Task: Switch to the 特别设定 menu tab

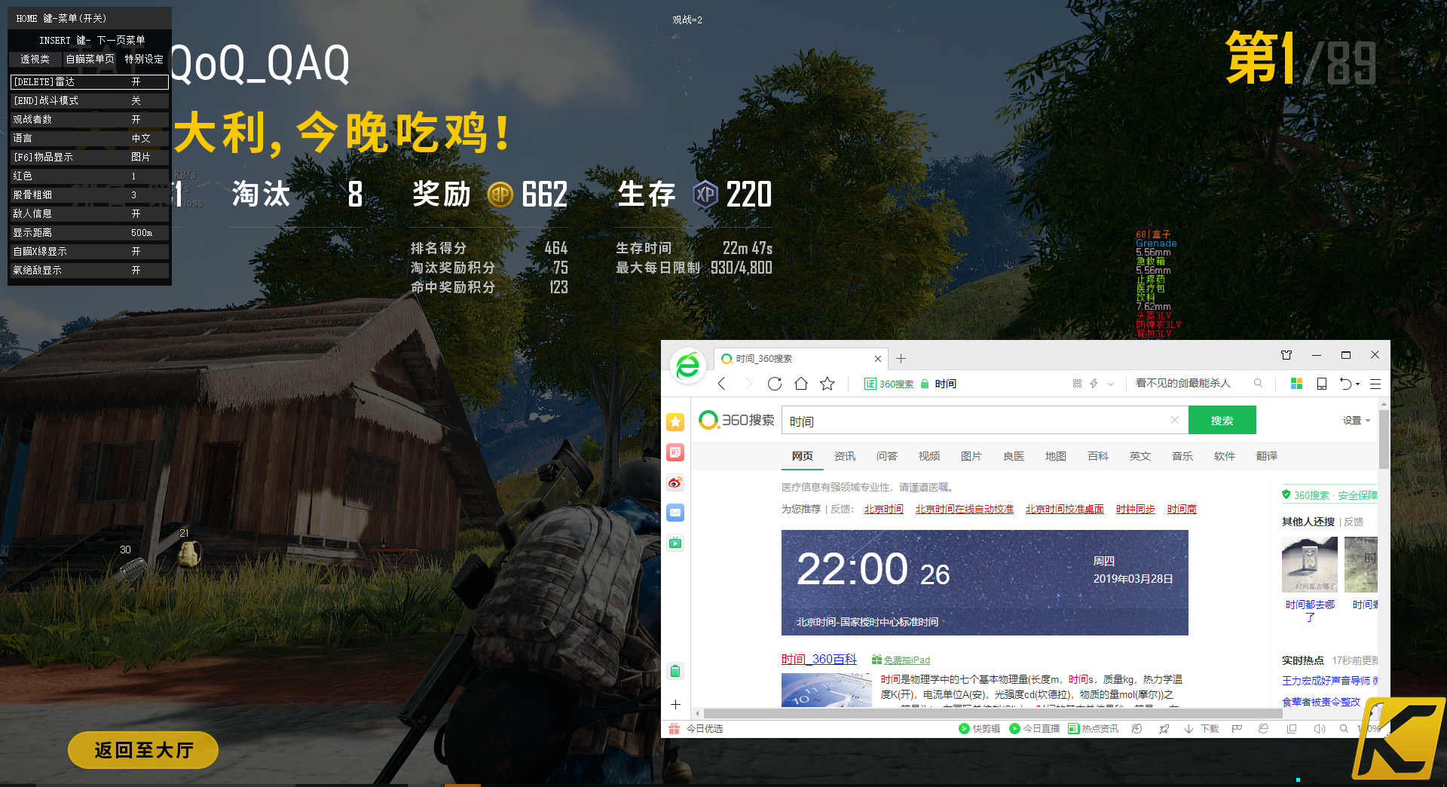Action: point(144,59)
